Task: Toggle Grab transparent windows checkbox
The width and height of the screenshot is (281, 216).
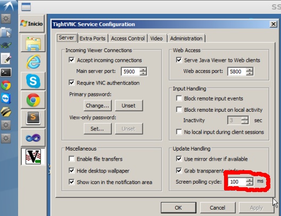Action: click(x=179, y=170)
